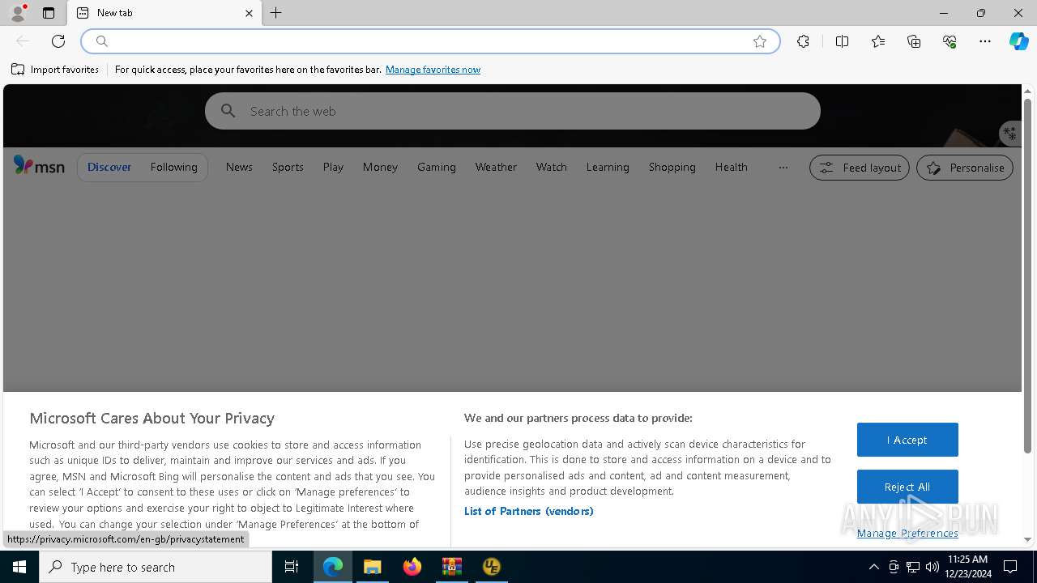Open the Health section
Viewport: 1037px width, 583px height.
click(731, 167)
